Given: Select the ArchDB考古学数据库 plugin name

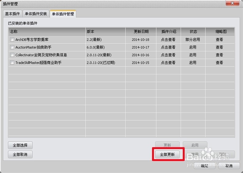Looking at the screenshot, I should click(32, 40).
